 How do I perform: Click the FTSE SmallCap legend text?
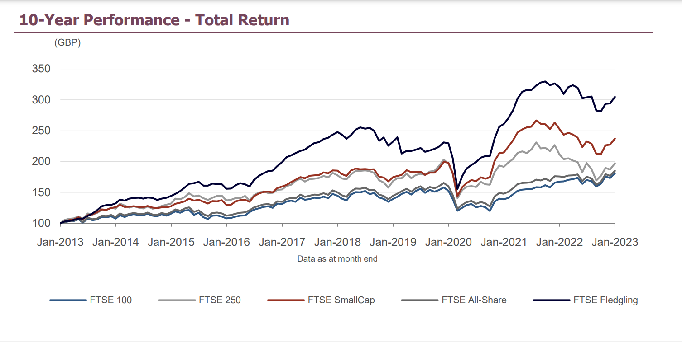click(341, 300)
